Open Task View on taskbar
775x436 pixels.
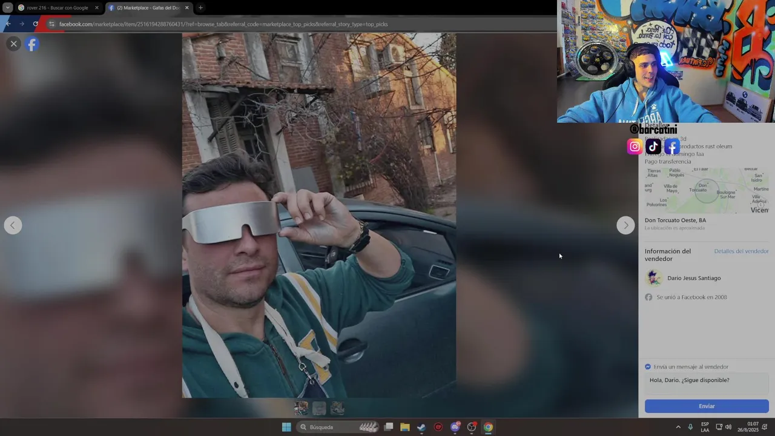(389, 427)
